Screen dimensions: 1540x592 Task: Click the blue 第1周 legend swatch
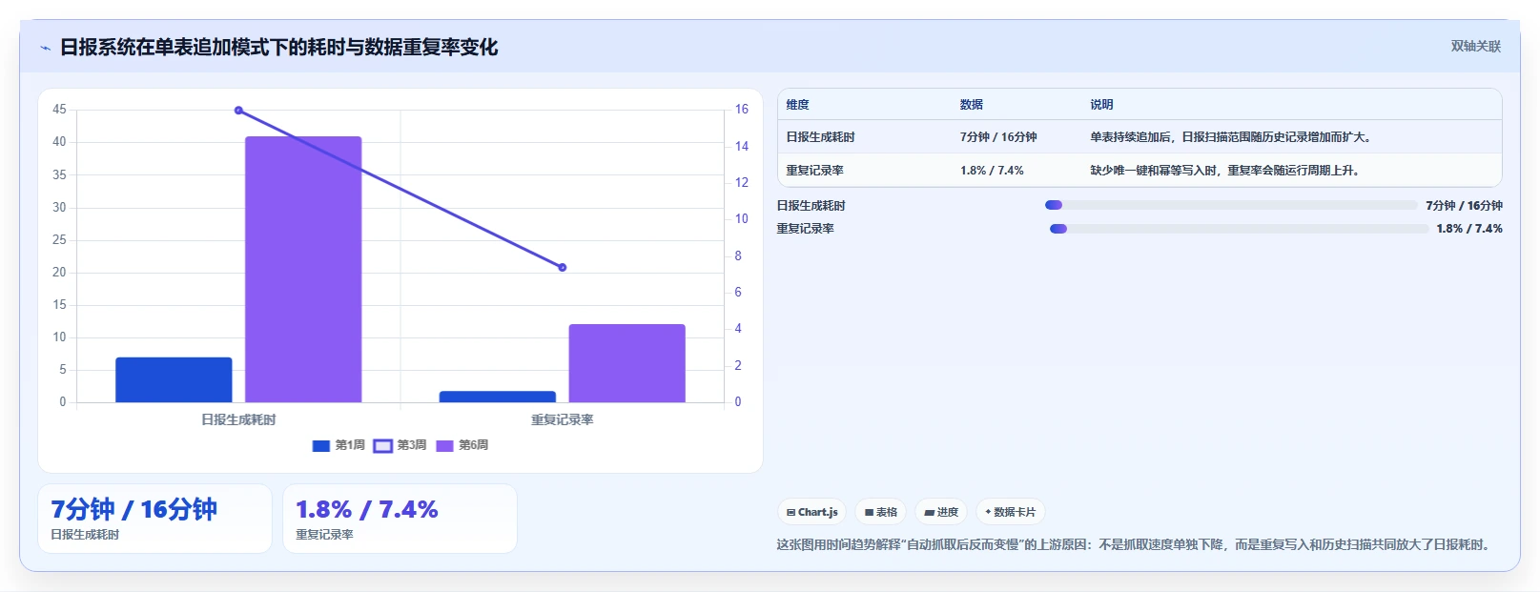321,445
